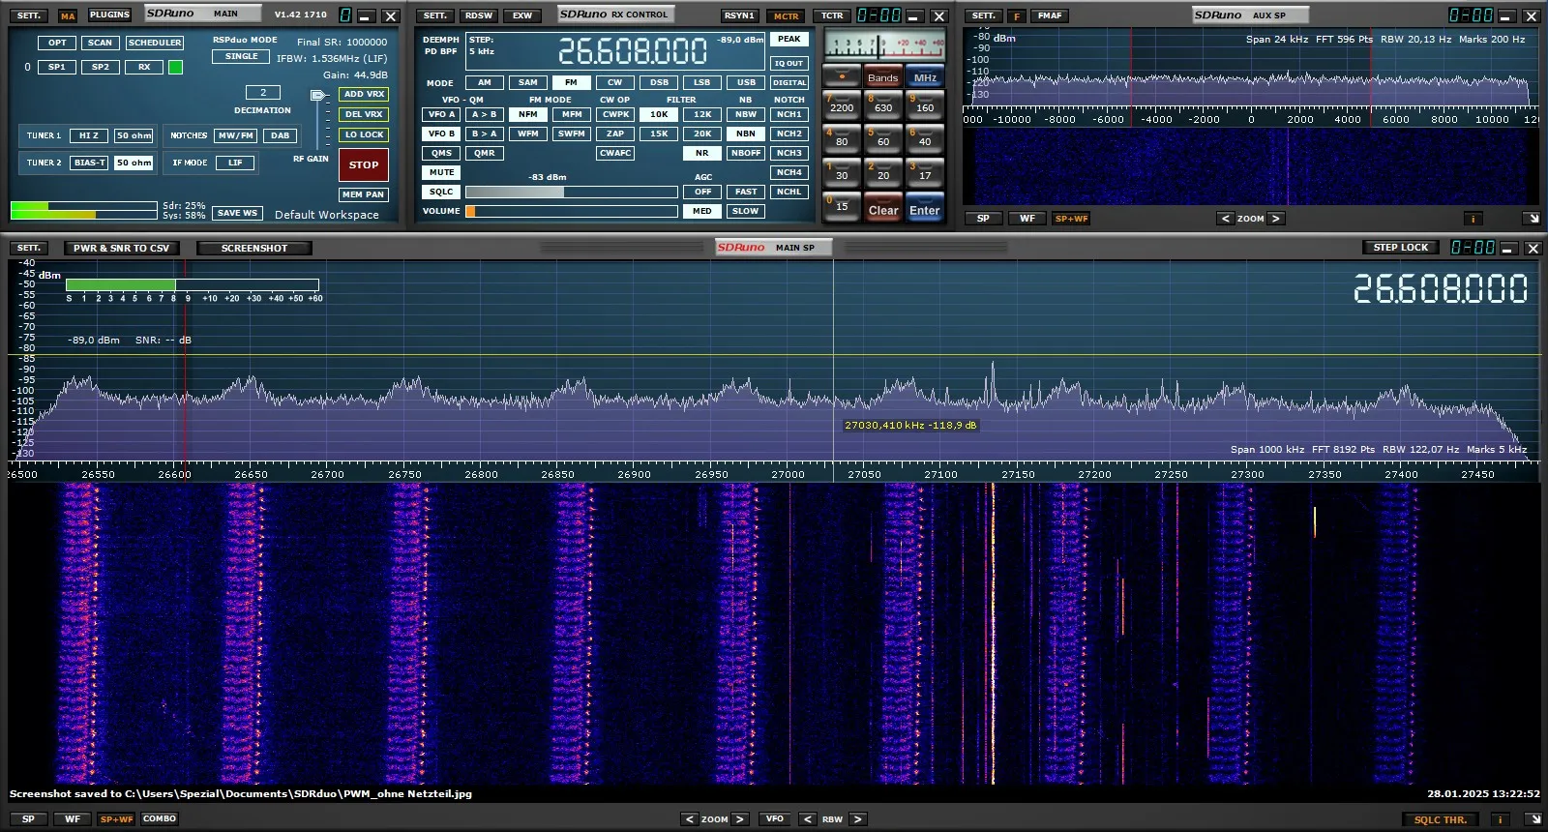
Task: Click the resize arrow icon in Main SP bottom corner
Action: click(1532, 819)
